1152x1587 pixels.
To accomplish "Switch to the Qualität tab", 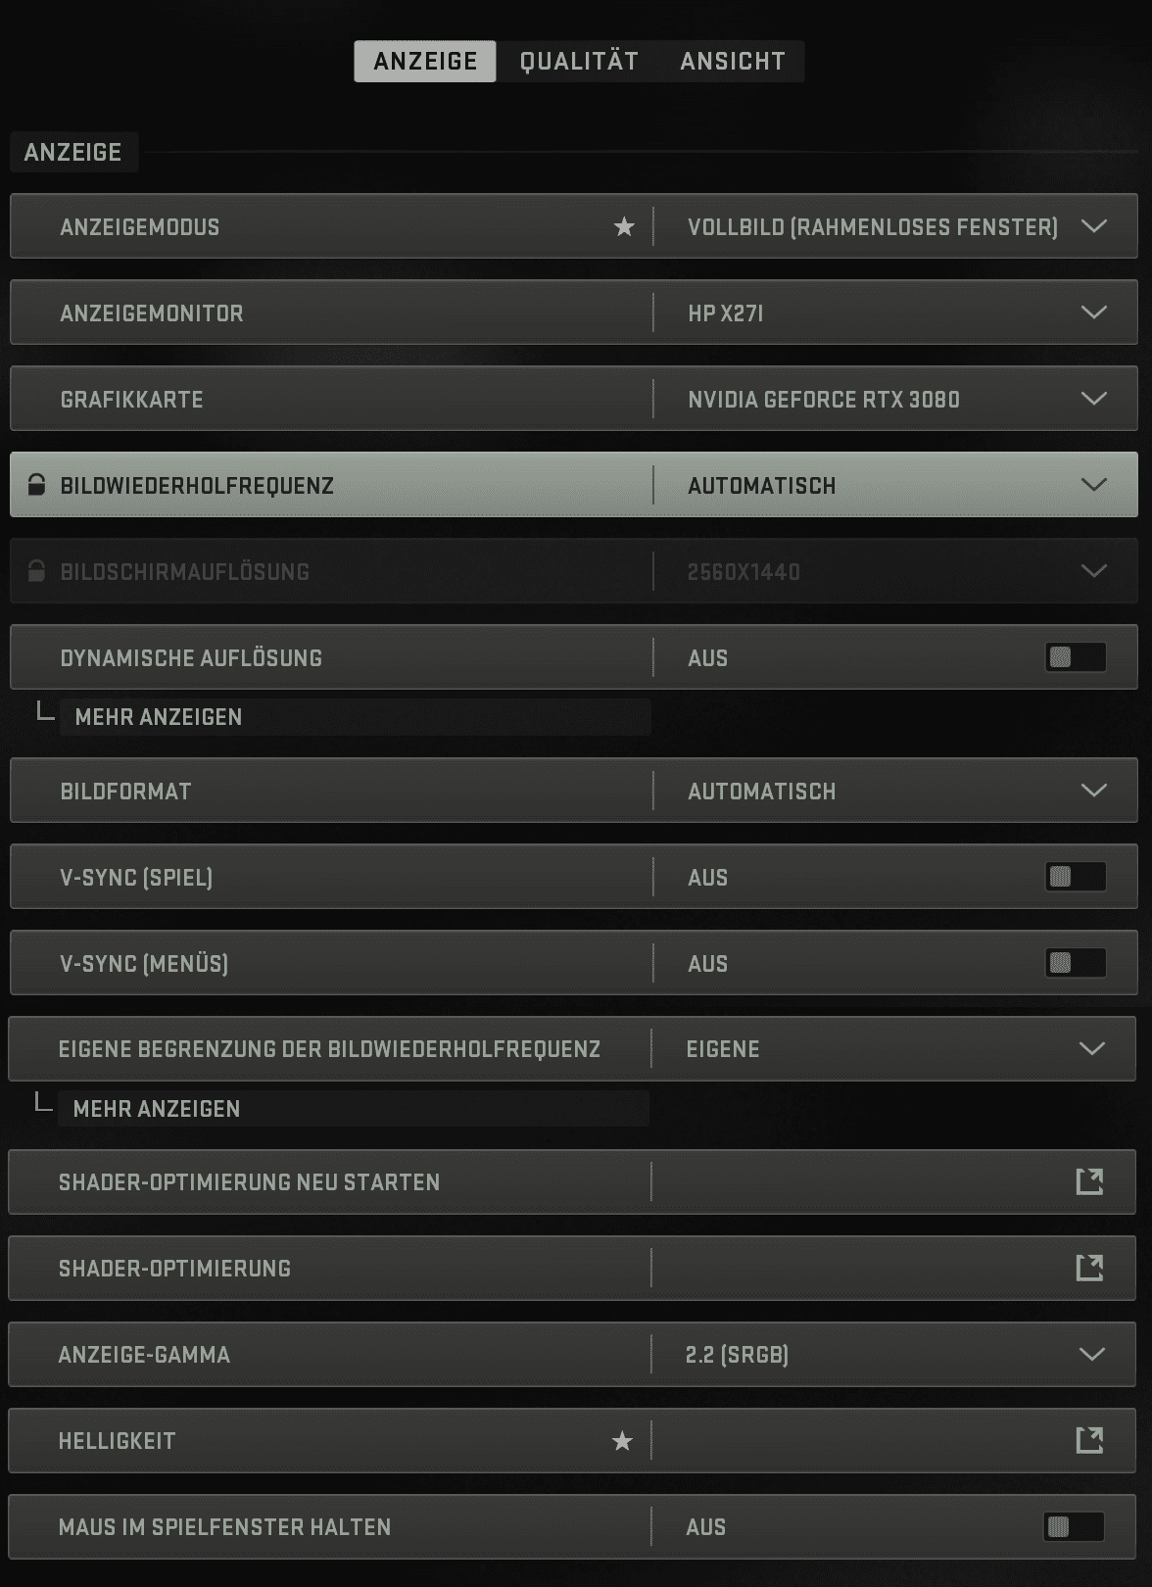I will click(579, 62).
